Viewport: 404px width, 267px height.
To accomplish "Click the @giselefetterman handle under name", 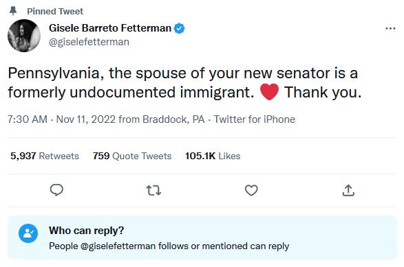I will (89, 42).
